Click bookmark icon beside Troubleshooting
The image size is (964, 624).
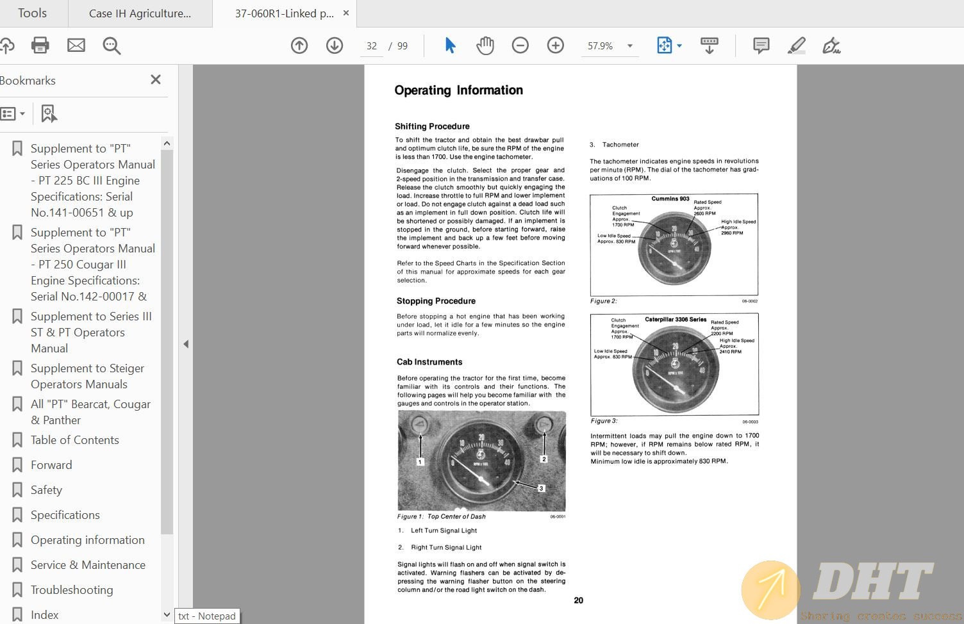click(18, 590)
